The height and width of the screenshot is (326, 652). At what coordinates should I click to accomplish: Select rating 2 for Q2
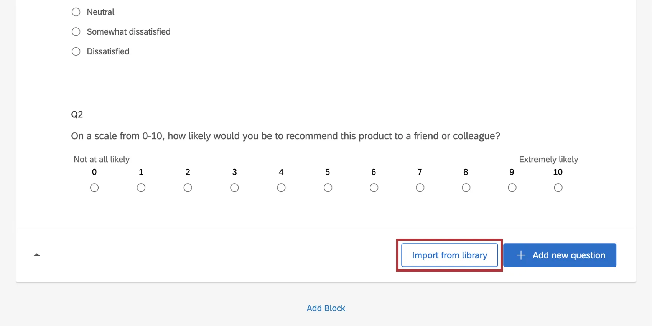(188, 188)
